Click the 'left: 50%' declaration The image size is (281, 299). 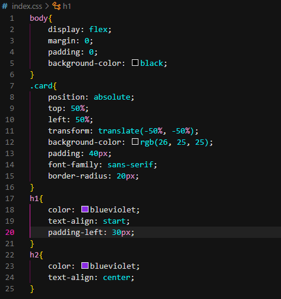71,120
